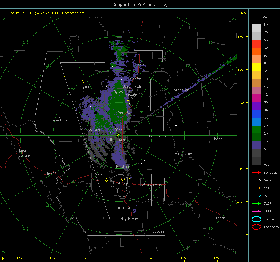
Task: Click the Didsbury city label
Action: click(118, 140)
